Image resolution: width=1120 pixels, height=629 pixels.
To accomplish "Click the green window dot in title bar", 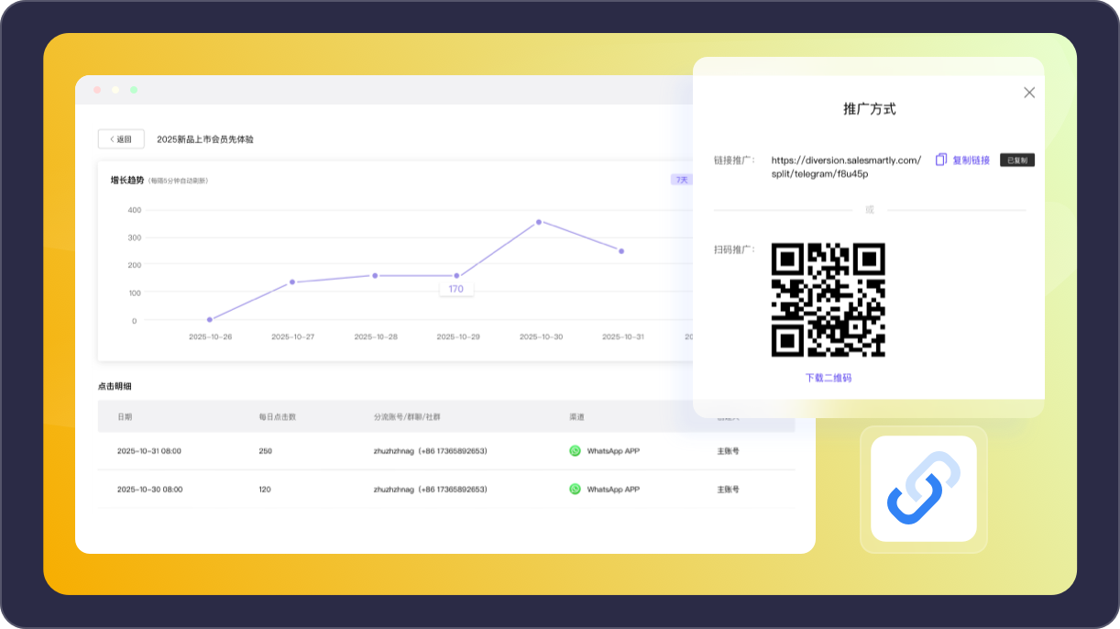I will (x=134, y=90).
